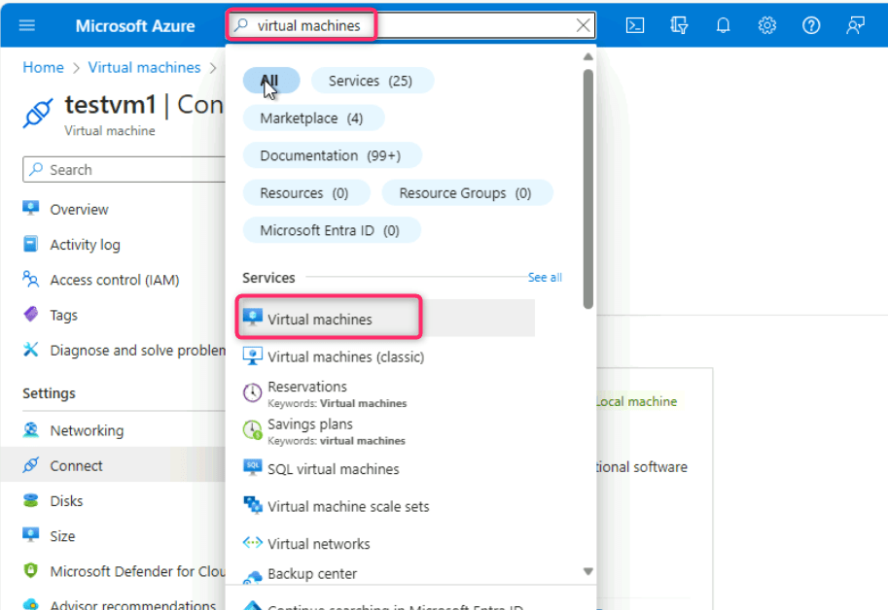Open the Feedback icon in header

(x=855, y=25)
